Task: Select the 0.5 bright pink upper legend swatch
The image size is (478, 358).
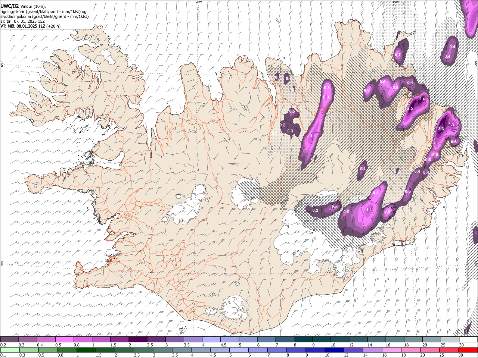Action: coord(64,340)
